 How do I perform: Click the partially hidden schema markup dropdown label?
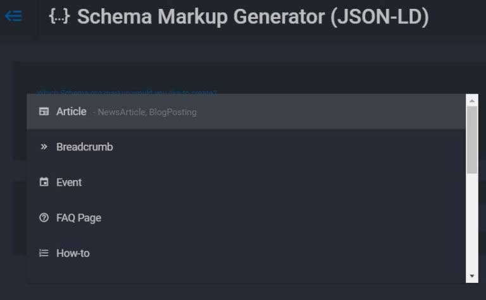coord(127,92)
